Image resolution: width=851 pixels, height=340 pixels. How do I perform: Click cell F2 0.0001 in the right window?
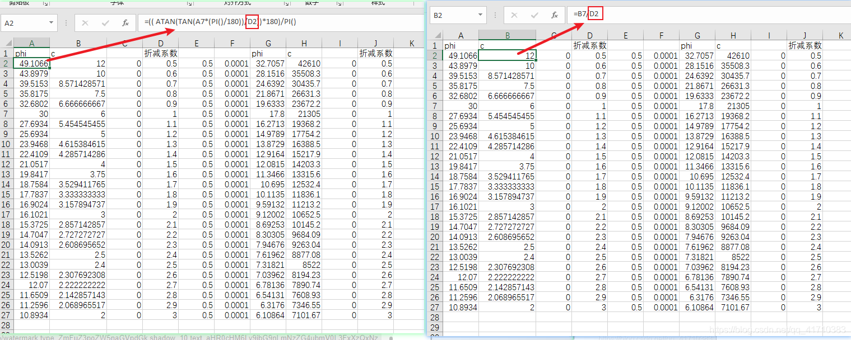click(x=662, y=55)
